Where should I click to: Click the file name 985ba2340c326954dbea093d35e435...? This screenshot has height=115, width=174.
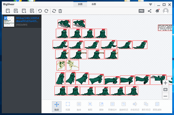pyautogui.click(x=27, y=20)
